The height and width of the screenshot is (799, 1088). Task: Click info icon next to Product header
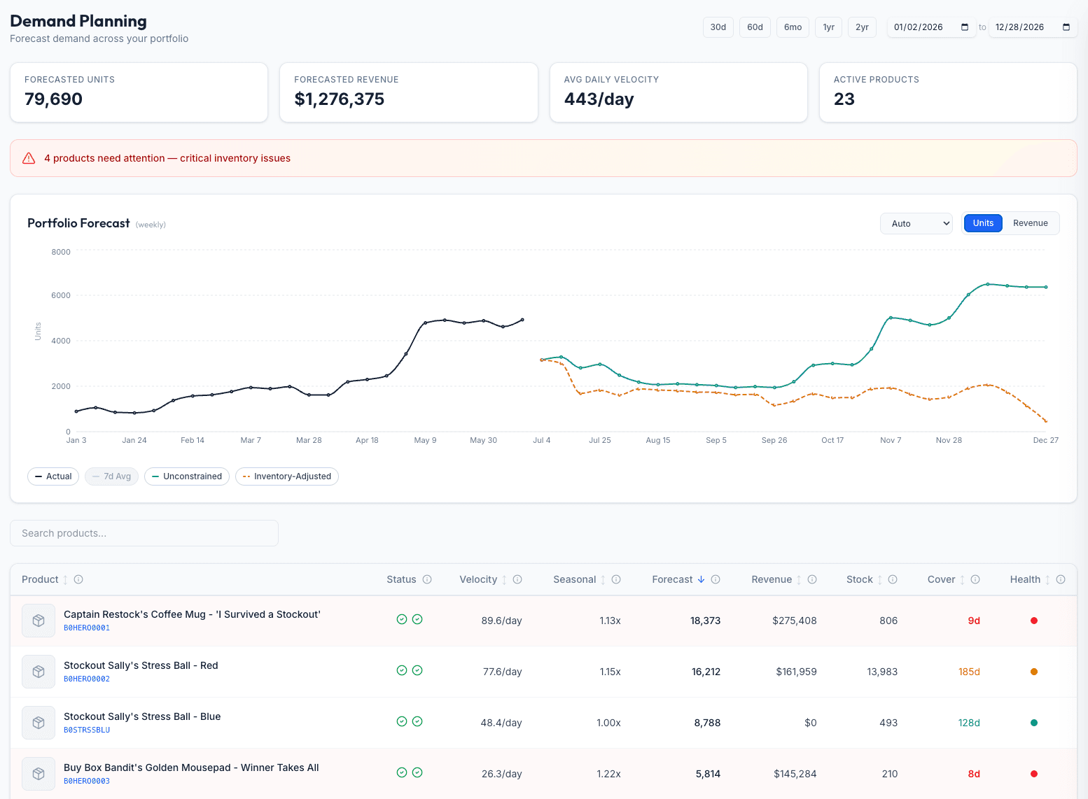(78, 579)
